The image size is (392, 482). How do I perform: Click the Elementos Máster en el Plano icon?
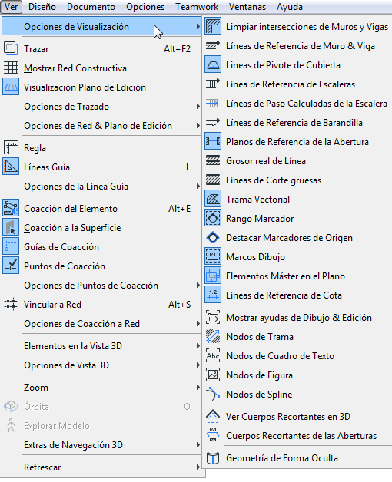tap(213, 276)
